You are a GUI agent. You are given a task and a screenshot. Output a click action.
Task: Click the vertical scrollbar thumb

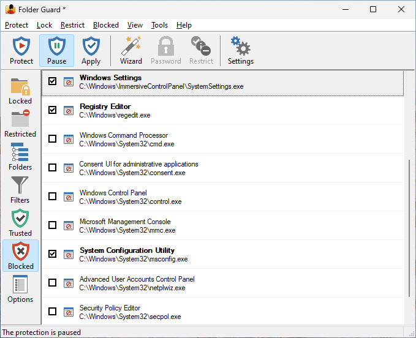(x=409, y=228)
